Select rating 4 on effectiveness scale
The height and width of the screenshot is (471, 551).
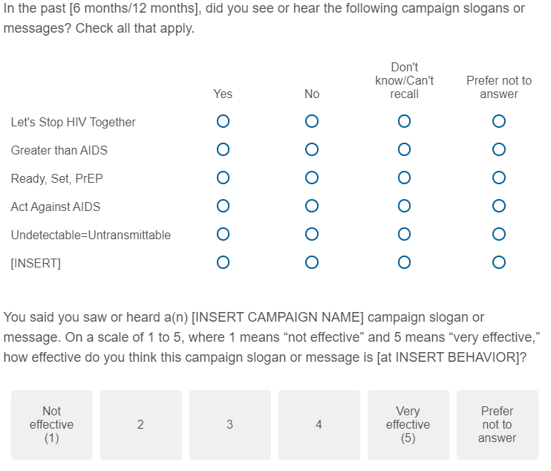[x=319, y=425]
